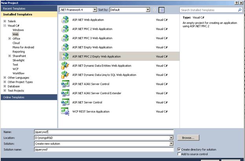This screenshot has width=245, height=161.
Task: Switch to small icons view
Action: (x=155, y=10)
